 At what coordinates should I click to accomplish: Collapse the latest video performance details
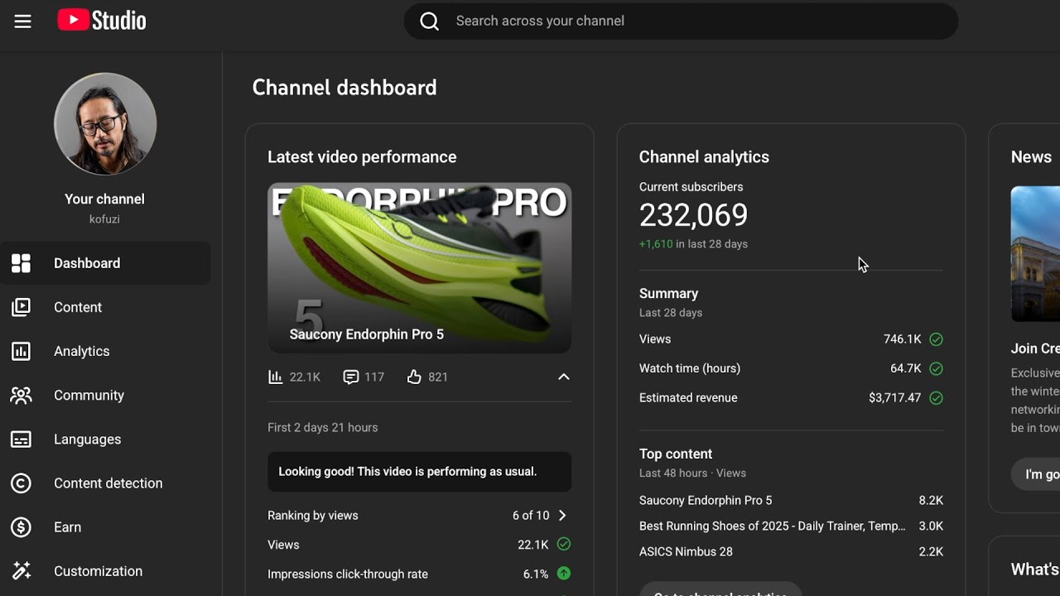(563, 377)
